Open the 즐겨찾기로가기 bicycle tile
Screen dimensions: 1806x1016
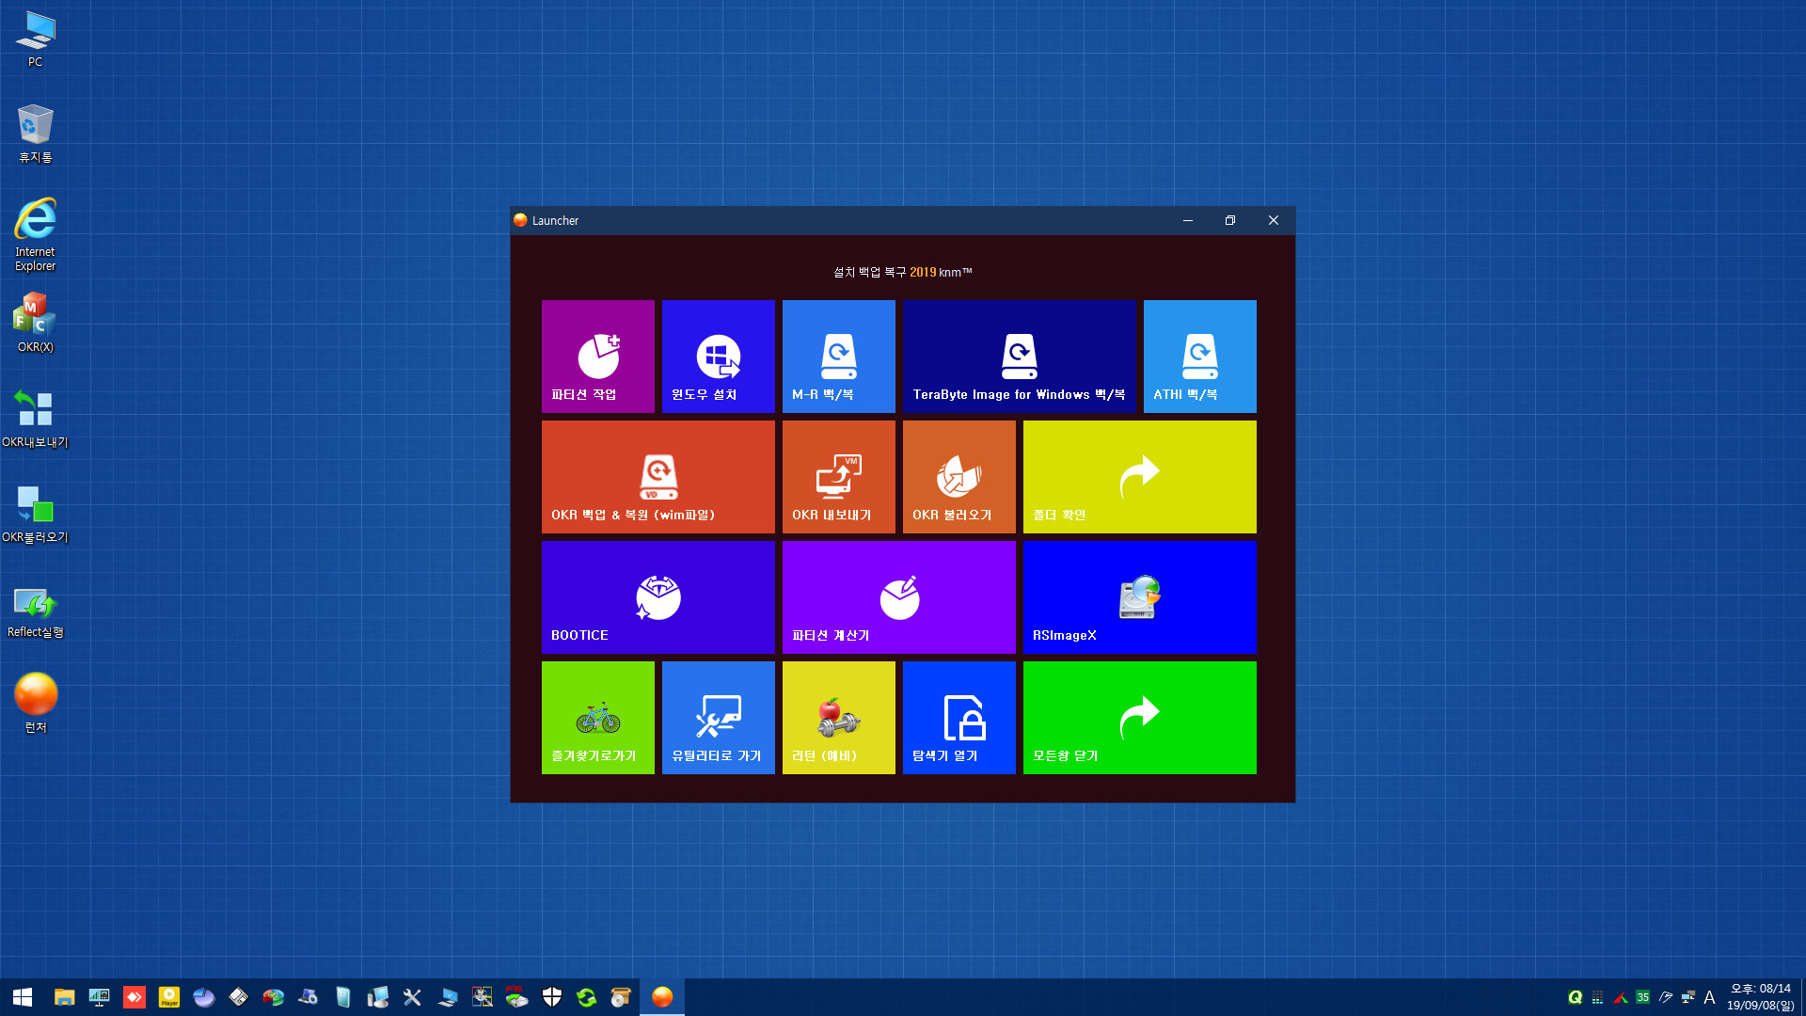(597, 718)
